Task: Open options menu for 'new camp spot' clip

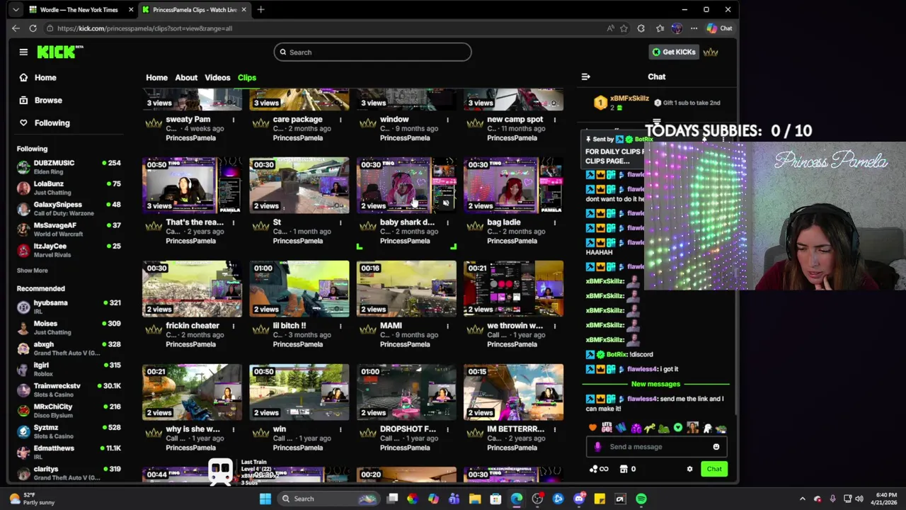Action: tap(554, 120)
